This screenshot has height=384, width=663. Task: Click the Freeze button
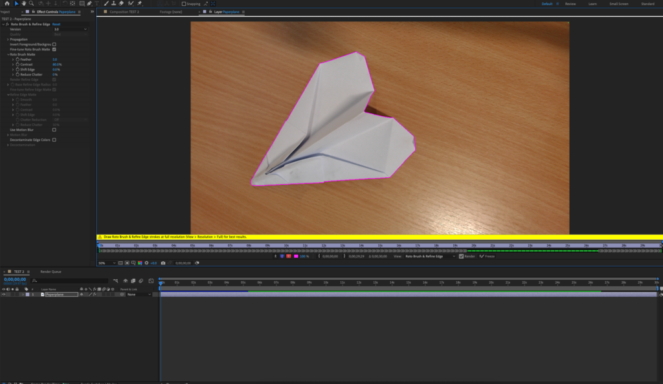click(x=488, y=257)
